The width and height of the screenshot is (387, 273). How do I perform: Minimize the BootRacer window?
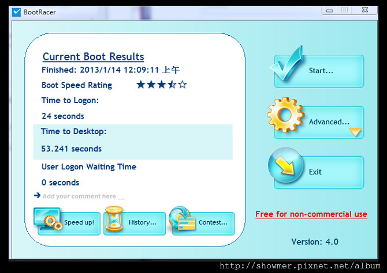(x=330, y=10)
